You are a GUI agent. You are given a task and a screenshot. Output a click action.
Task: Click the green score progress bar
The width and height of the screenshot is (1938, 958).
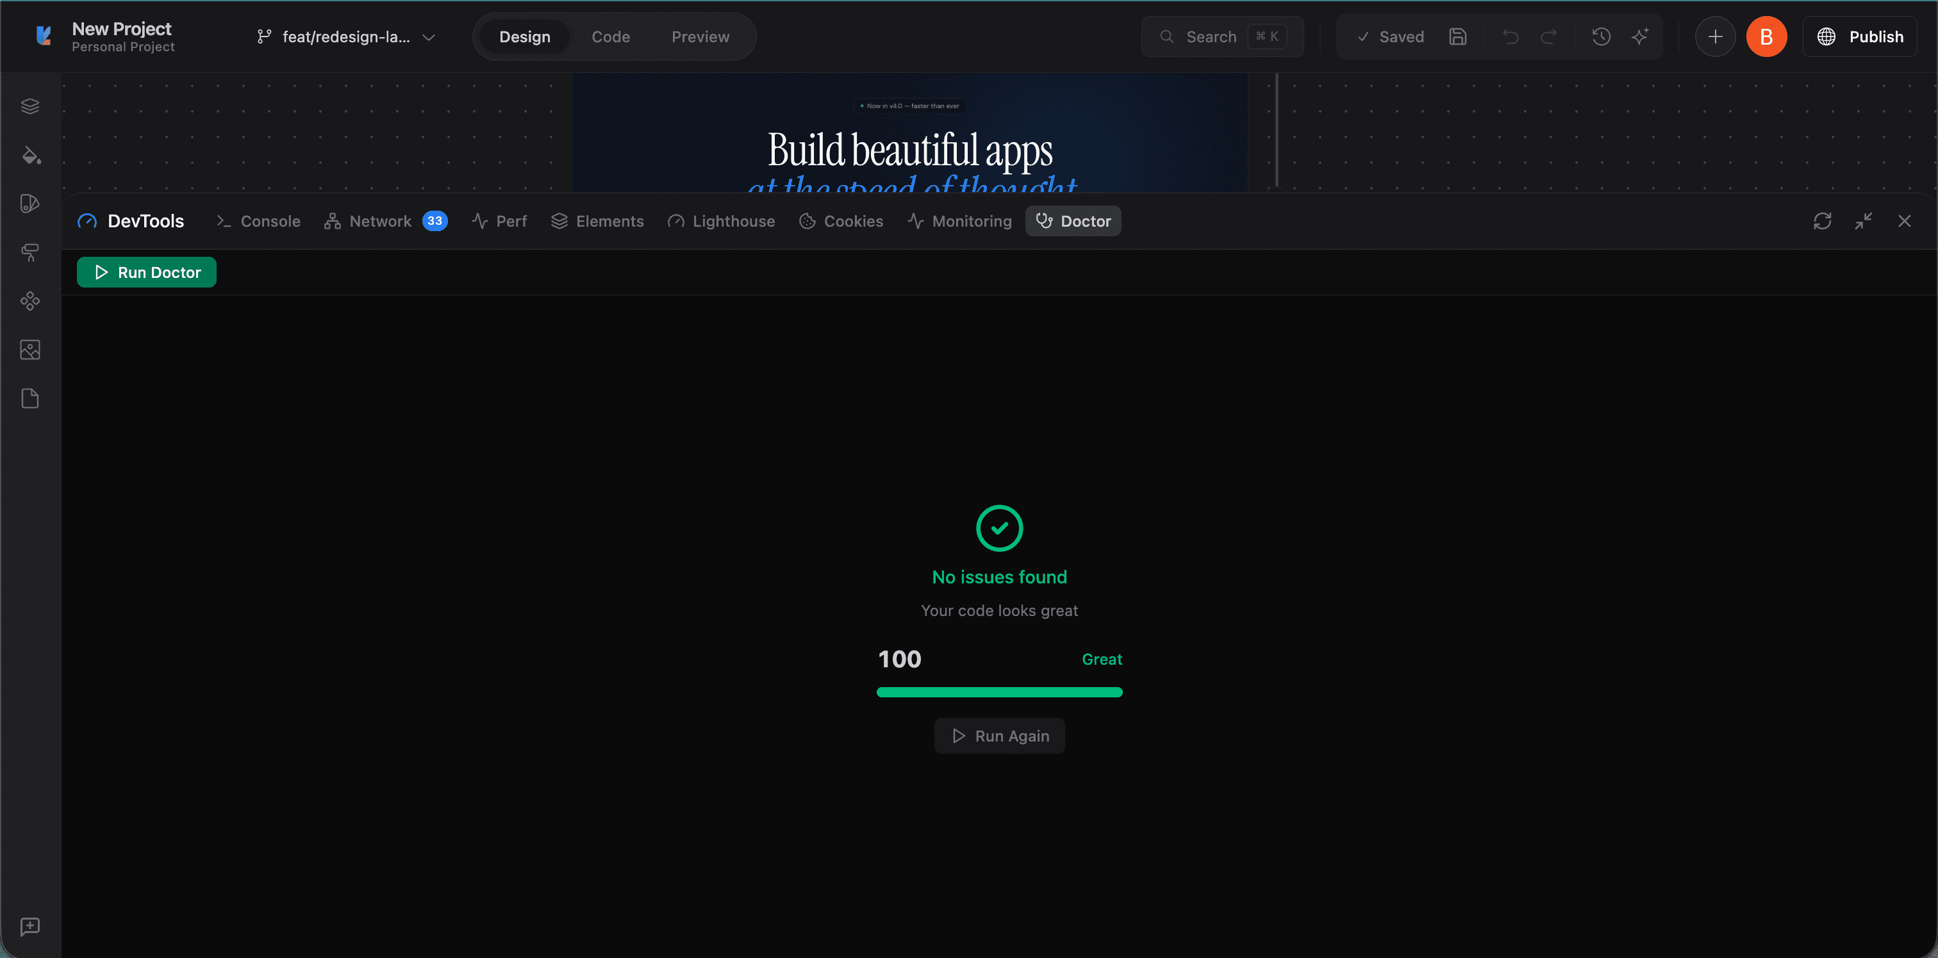pyautogui.click(x=999, y=692)
